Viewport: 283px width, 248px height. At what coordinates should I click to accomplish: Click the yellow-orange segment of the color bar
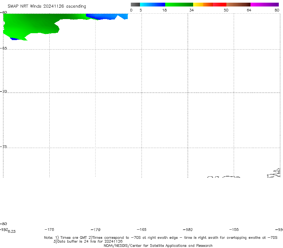203,5
